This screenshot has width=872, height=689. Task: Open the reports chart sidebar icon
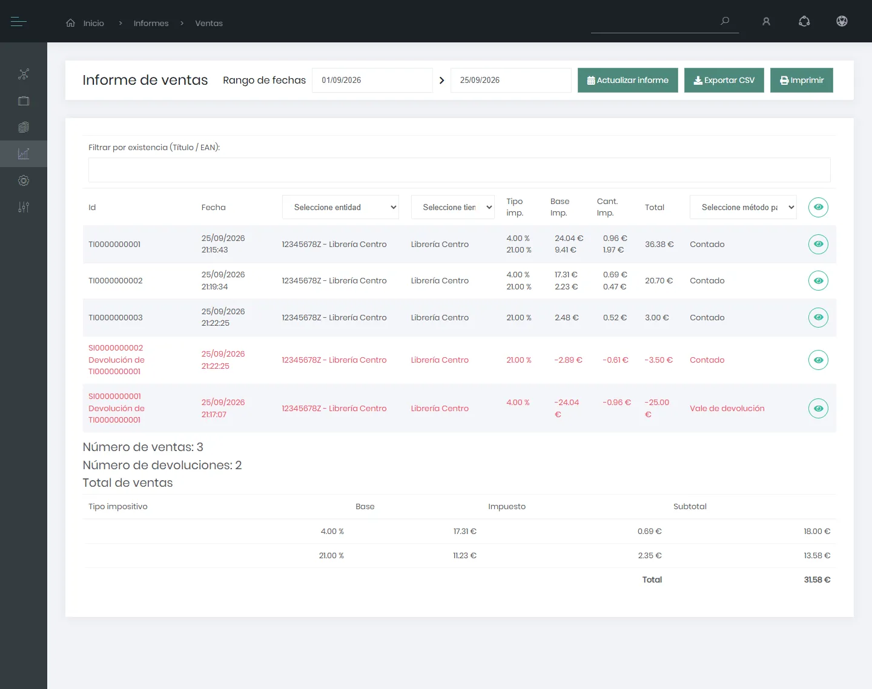click(x=24, y=154)
